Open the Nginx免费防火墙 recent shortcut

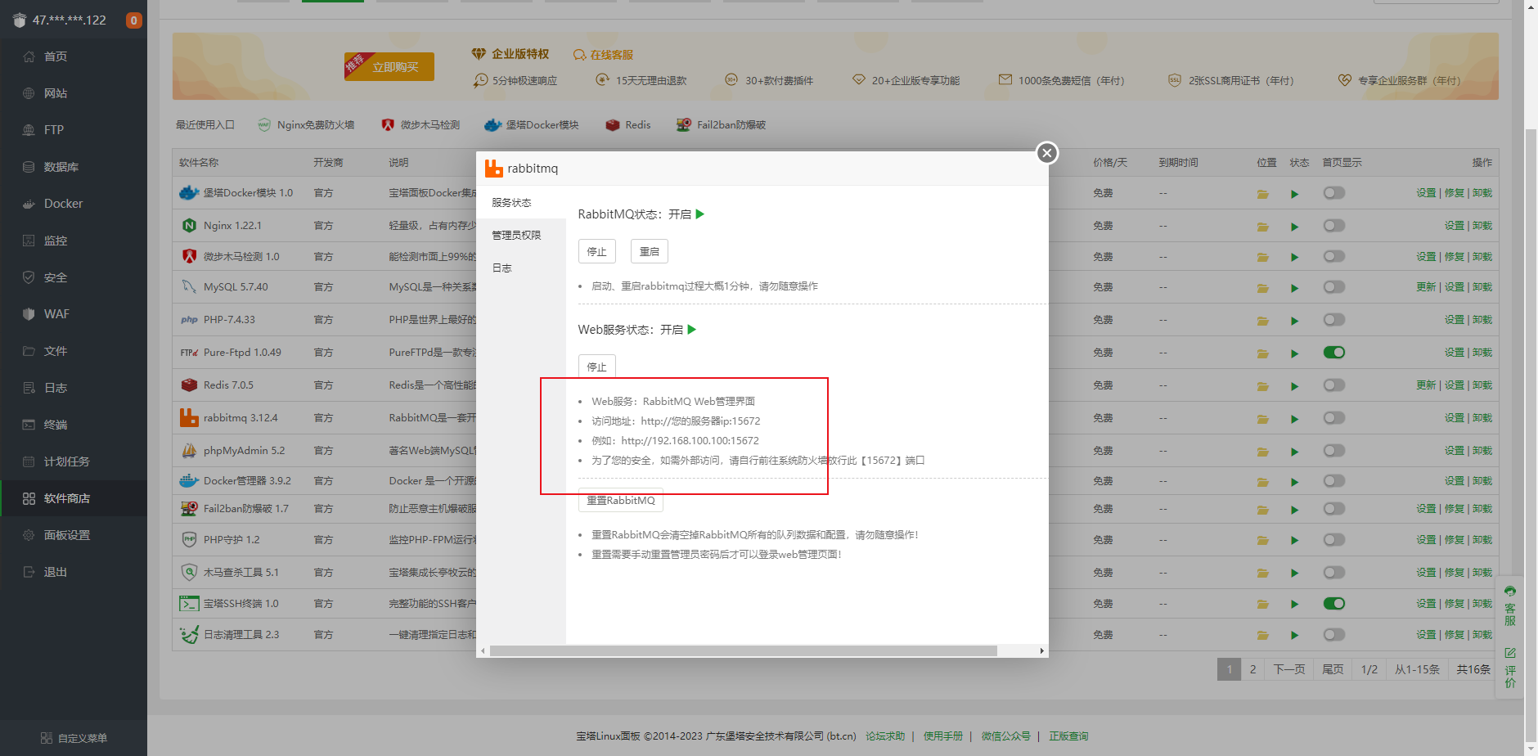point(306,125)
